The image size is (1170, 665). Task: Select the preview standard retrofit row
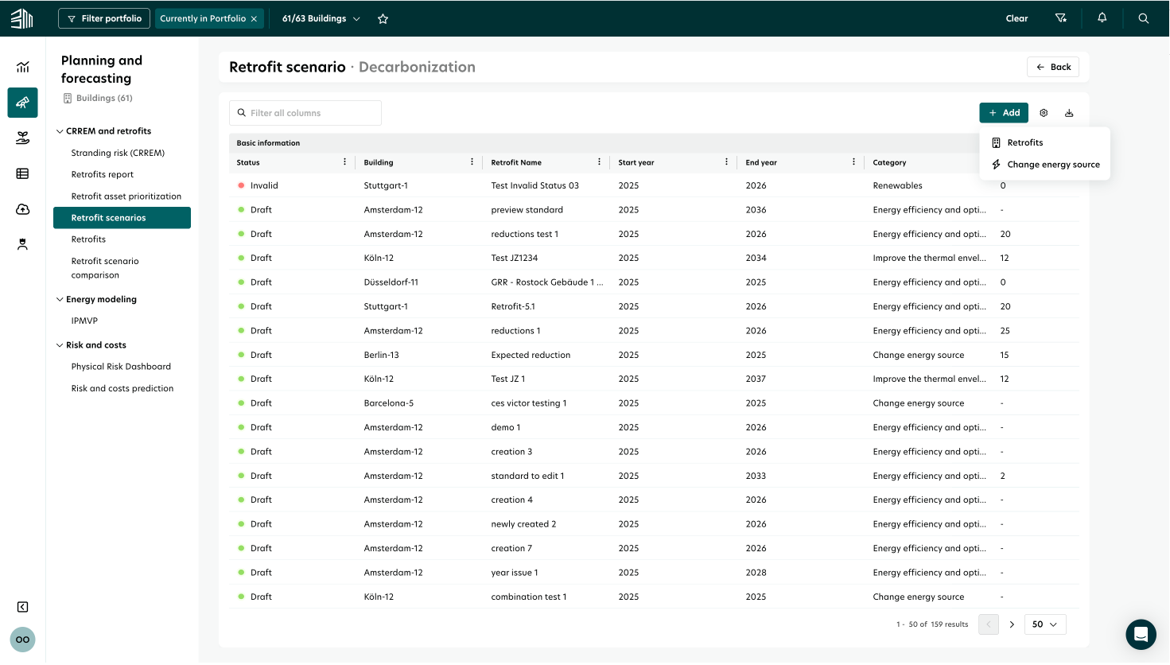pos(654,210)
